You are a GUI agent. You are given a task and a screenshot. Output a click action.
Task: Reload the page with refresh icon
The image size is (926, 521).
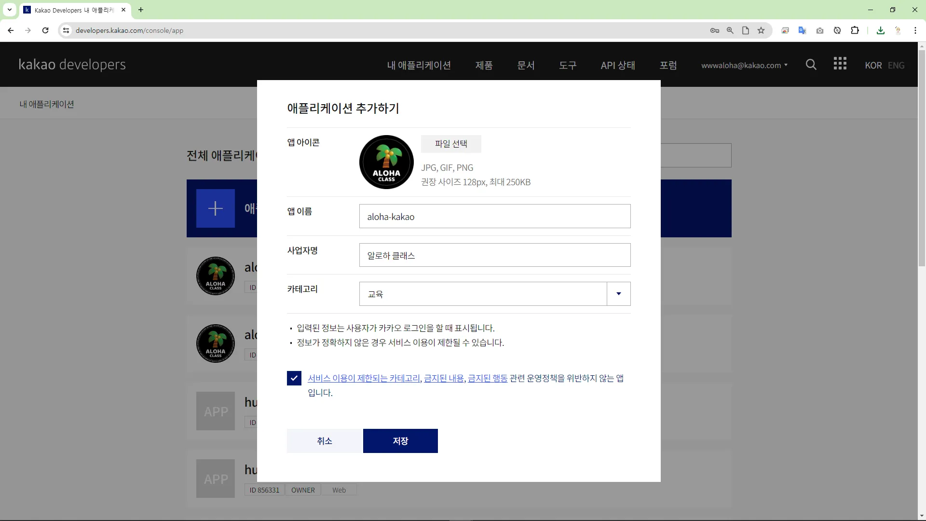click(x=45, y=30)
